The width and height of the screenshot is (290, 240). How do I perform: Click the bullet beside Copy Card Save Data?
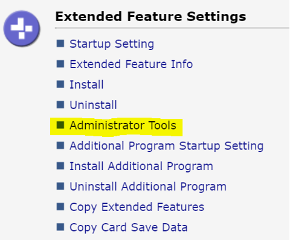60,227
